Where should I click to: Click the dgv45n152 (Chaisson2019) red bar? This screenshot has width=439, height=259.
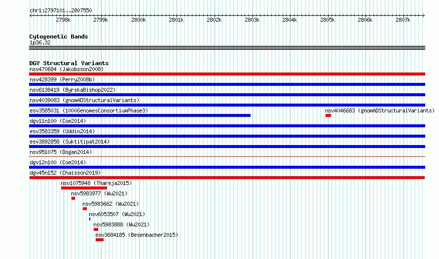click(227, 178)
